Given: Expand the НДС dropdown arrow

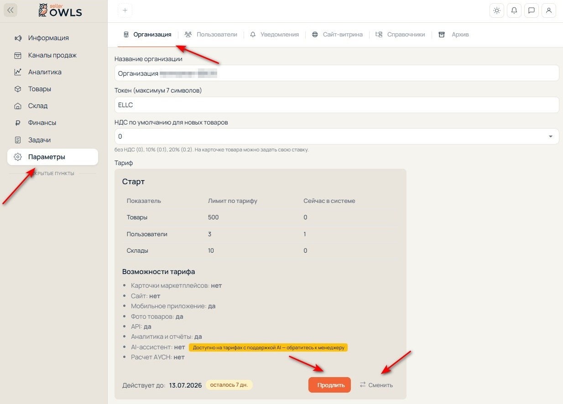Looking at the screenshot, I should click(551, 136).
